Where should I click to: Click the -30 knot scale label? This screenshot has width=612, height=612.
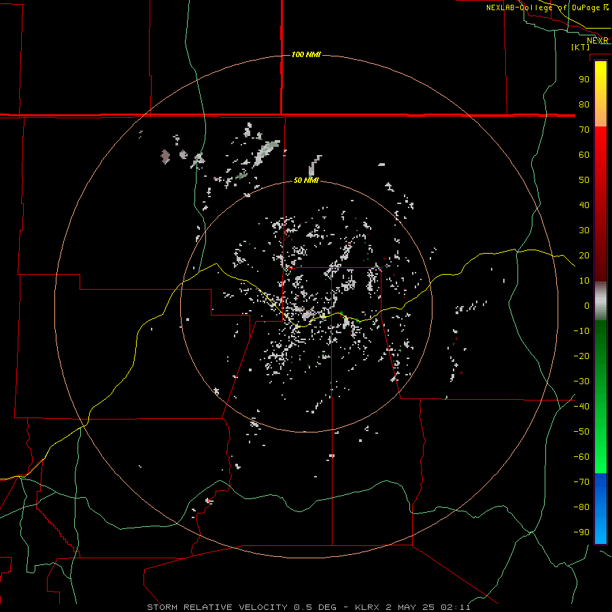pyautogui.click(x=581, y=381)
